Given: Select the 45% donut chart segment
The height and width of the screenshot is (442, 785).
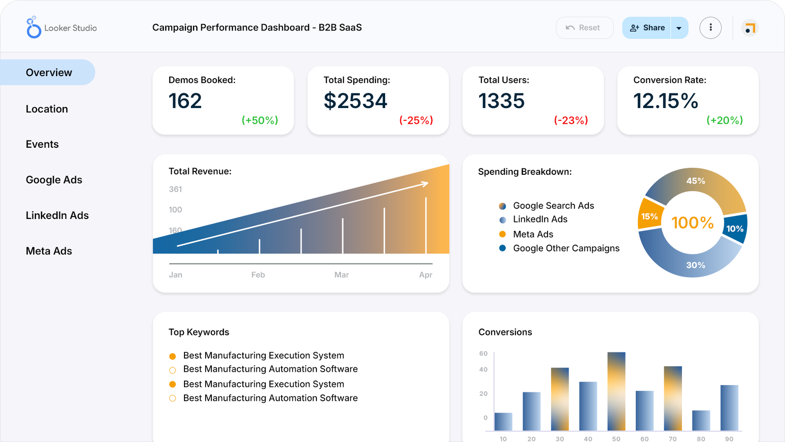Looking at the screenshot, I should tap(696, 181).
